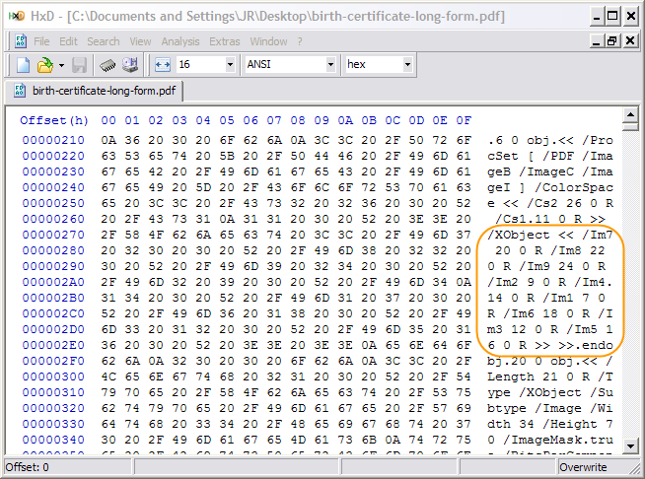This screenshot has height=479, width=645.
Task: Open disk with the drive icon
Action: click(x=130, y=65)
